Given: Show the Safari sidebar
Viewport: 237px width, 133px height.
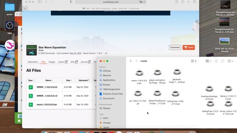Looking at the screenshot, I should coord(40,2).
